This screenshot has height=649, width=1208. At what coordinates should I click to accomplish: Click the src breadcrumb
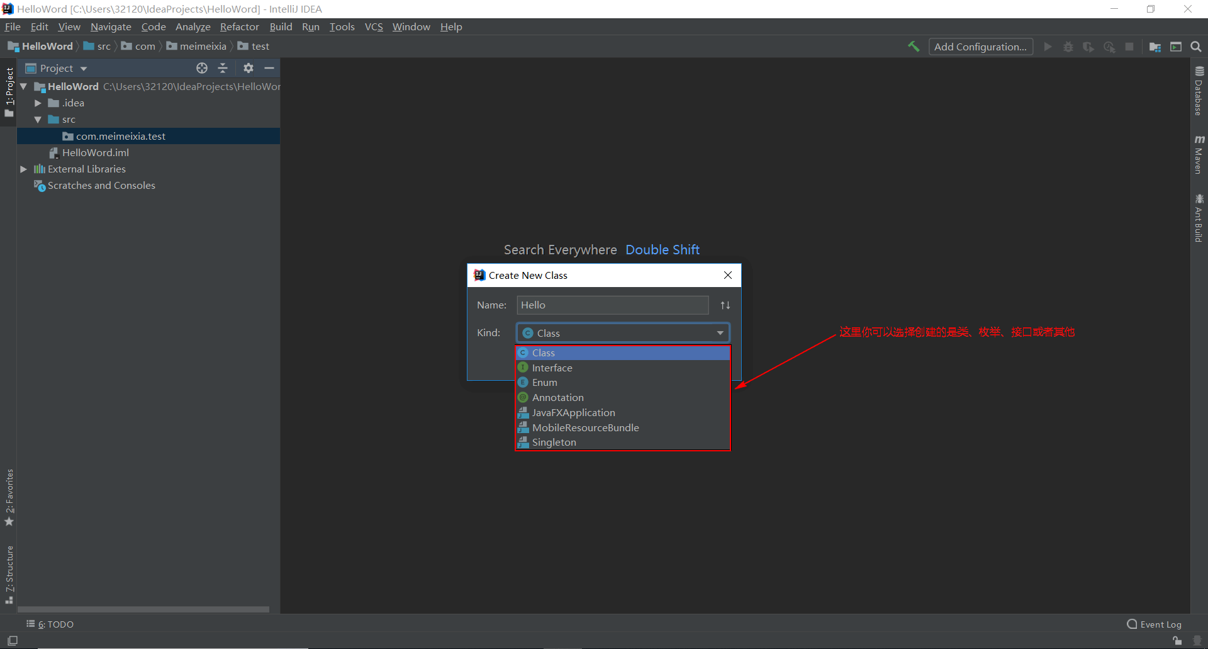98,47
